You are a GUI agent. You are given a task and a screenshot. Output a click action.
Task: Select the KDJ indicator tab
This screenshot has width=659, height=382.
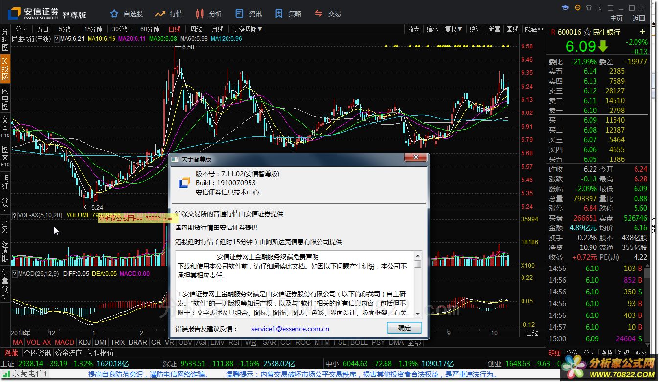pos(85,343)
